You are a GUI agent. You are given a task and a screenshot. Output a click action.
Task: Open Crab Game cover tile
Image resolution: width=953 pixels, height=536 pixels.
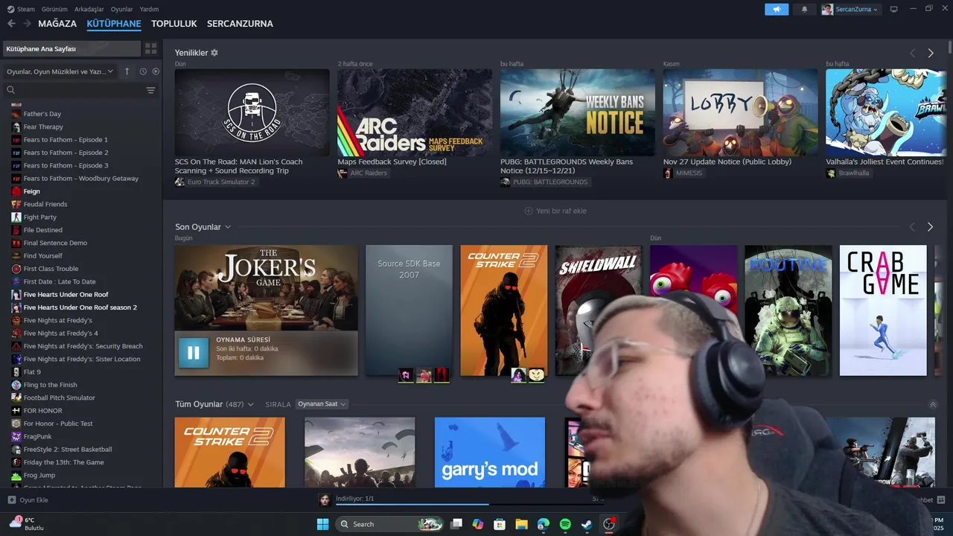pyautogui.click(x=883, y=310)
